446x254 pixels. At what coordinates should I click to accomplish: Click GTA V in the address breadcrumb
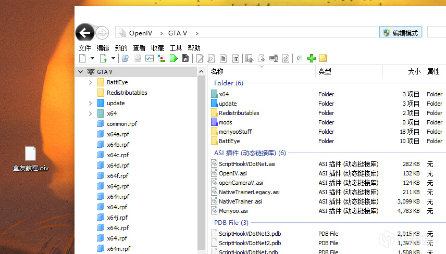pyautogui.click(x=178, y=33)
